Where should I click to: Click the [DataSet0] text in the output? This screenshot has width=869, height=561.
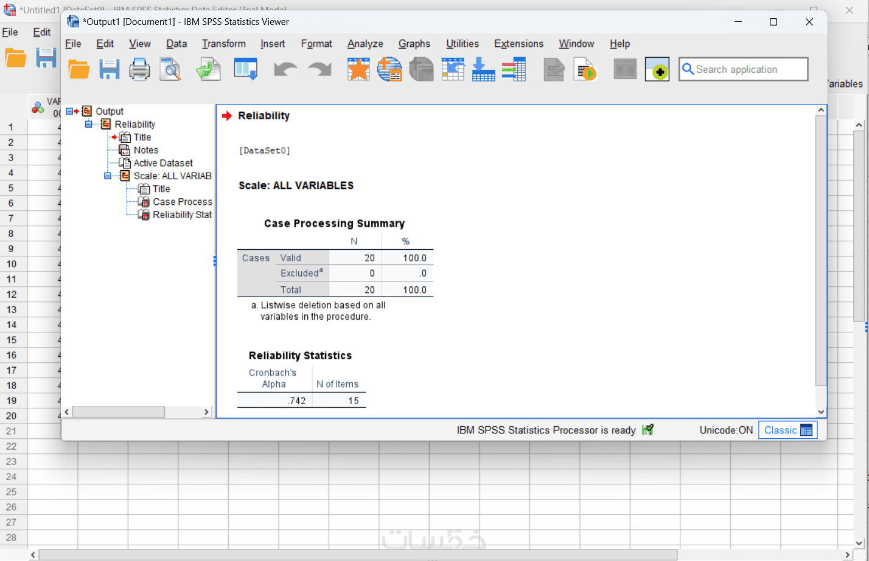point(265,151)
